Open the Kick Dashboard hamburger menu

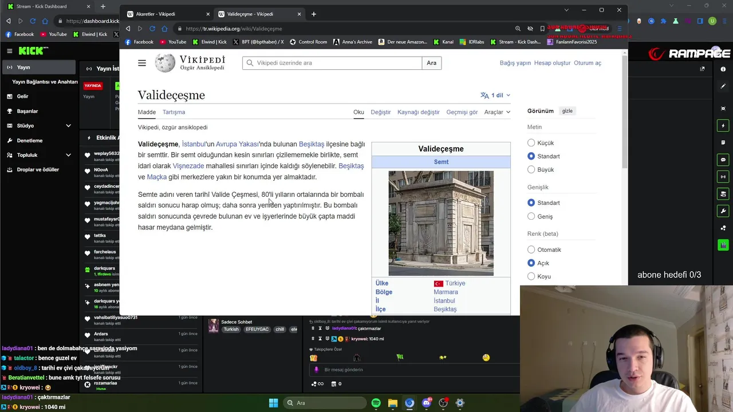[9, 51]
